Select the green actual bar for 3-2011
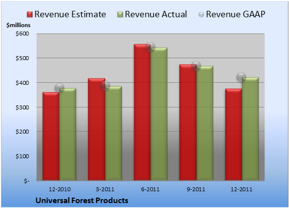Viewport: 289px width, 208px height. pyautogui.click(x=114, y=133)
